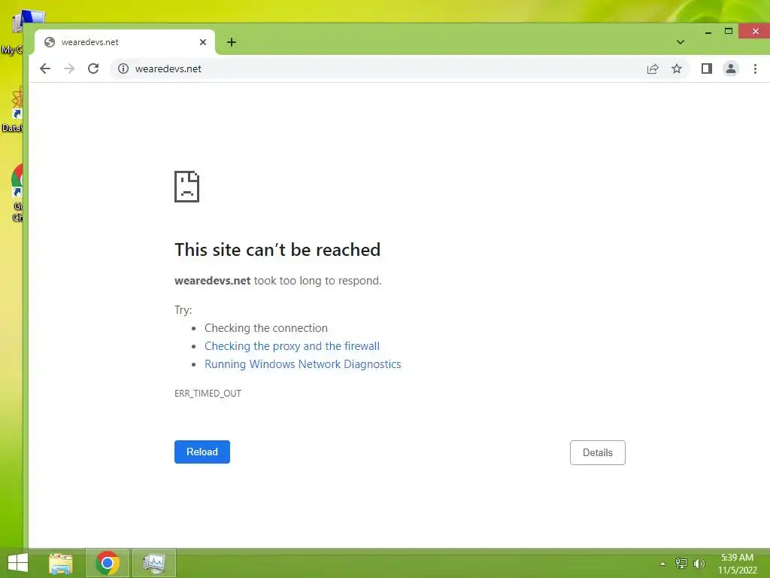Click the Details button
The image size is (770, 578).
(597, 452)
